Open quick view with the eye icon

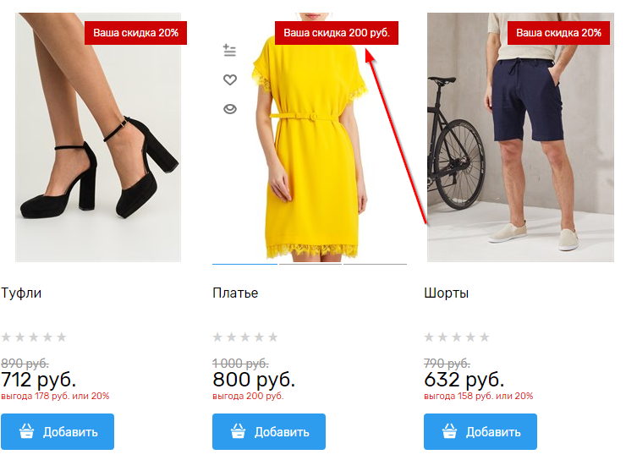point(229,109)
